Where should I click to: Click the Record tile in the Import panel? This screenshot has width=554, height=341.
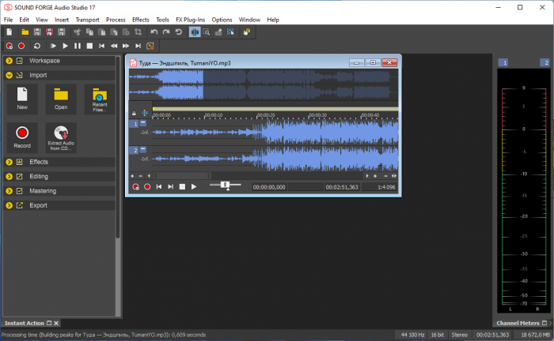pyautogui.click(x=22, y=137)
